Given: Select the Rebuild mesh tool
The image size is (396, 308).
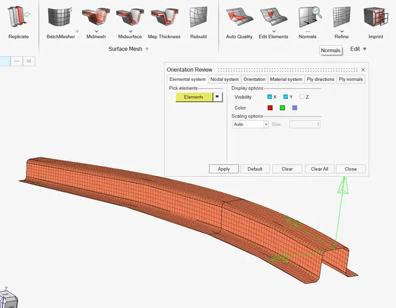Looking at the screenshot, I should coord(198,18).
